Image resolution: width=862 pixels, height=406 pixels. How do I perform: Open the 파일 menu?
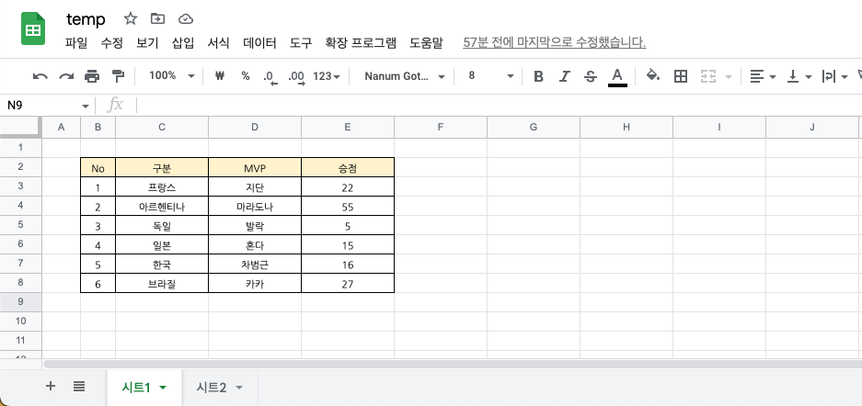click(75, 43)
